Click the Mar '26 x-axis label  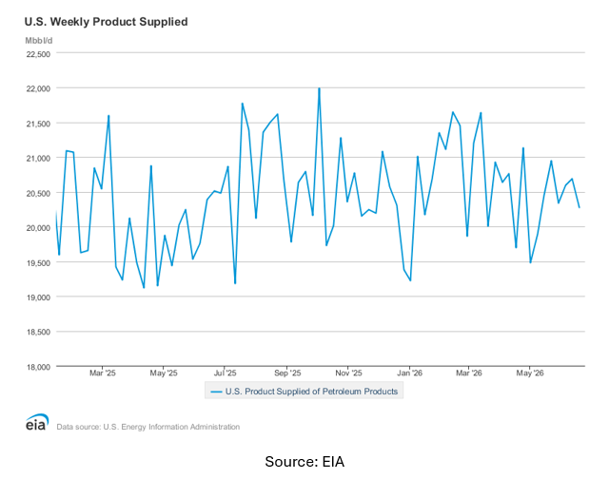pyautogui.click(x=469, y=374)
